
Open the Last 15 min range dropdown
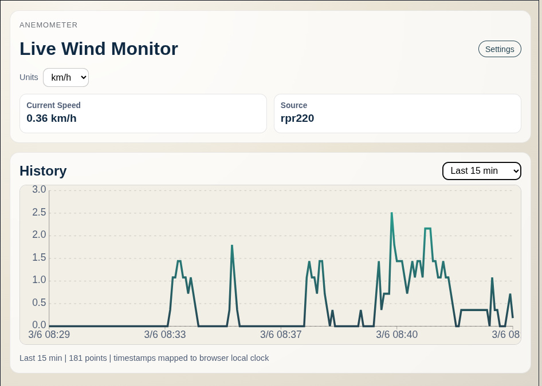[481, 170]
